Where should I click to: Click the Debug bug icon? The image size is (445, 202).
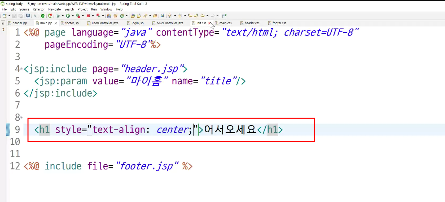point(58,16)
